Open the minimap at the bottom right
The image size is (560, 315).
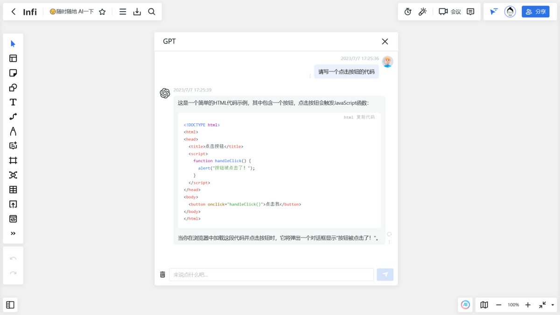tap(484, 305)
